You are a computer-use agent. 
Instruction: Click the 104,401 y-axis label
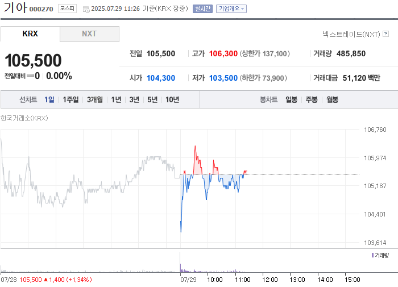(x=375, y=214)
